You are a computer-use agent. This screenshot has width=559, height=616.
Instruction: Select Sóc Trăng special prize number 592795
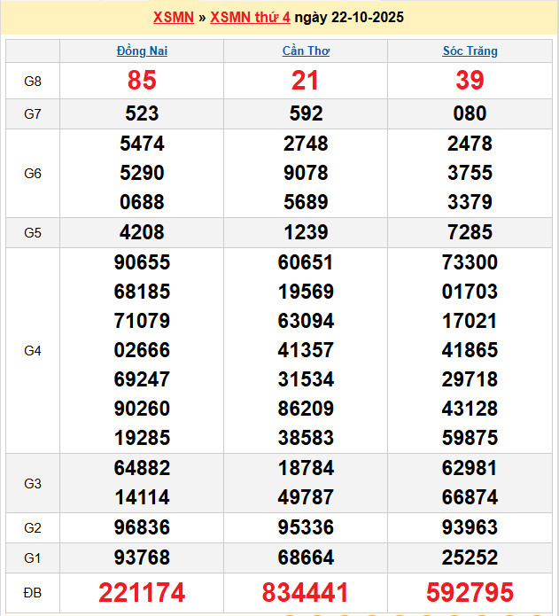pos(470,593)
